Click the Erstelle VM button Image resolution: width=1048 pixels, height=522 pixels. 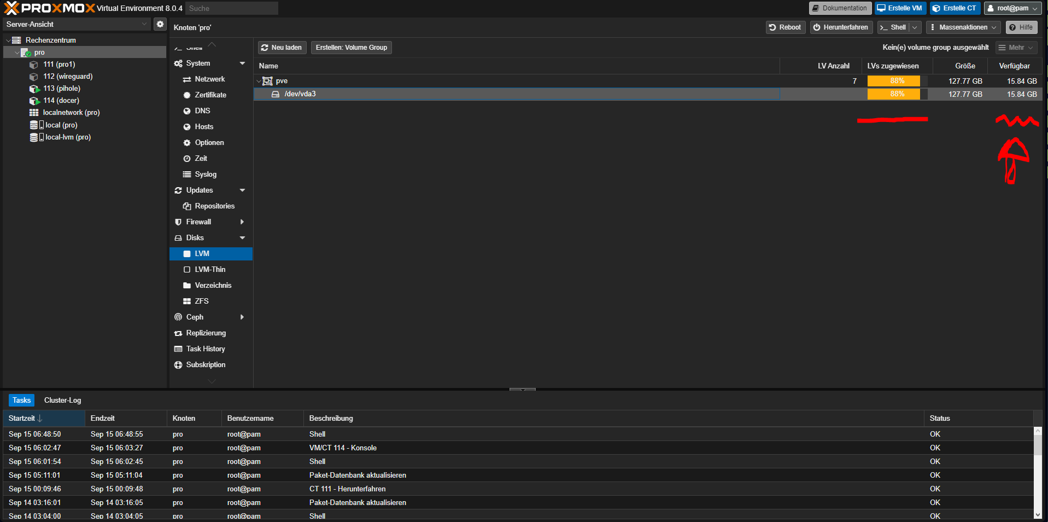click(900, 8)
